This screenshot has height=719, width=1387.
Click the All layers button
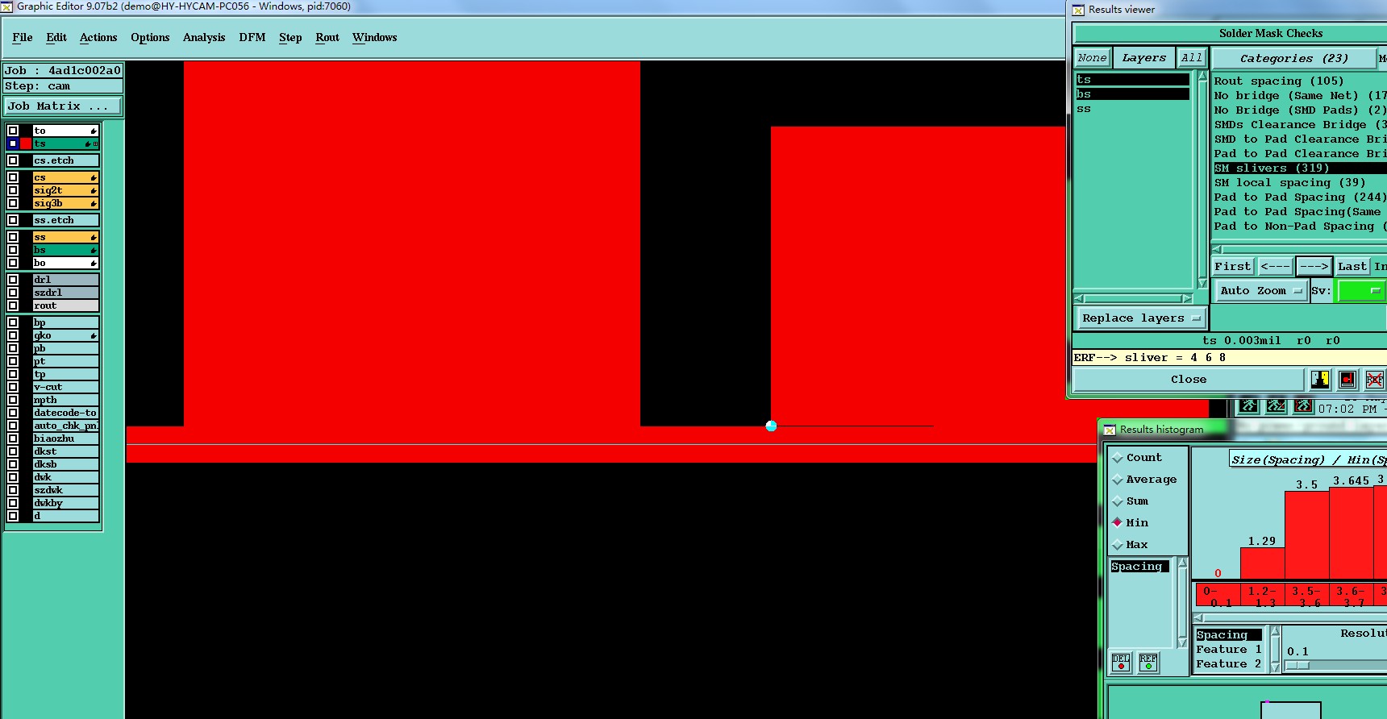tap(1191, 58)
